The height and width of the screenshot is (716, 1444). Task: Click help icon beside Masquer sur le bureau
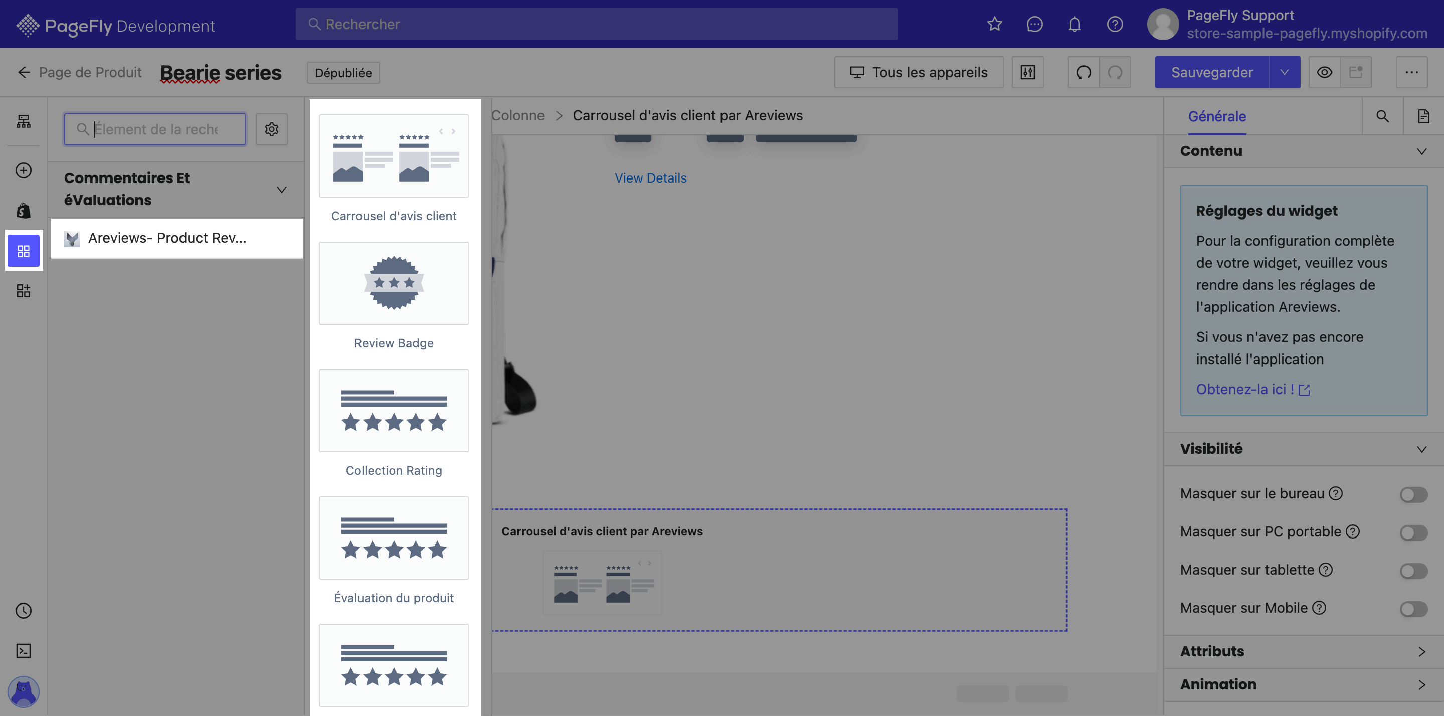tap(1336, 493)
